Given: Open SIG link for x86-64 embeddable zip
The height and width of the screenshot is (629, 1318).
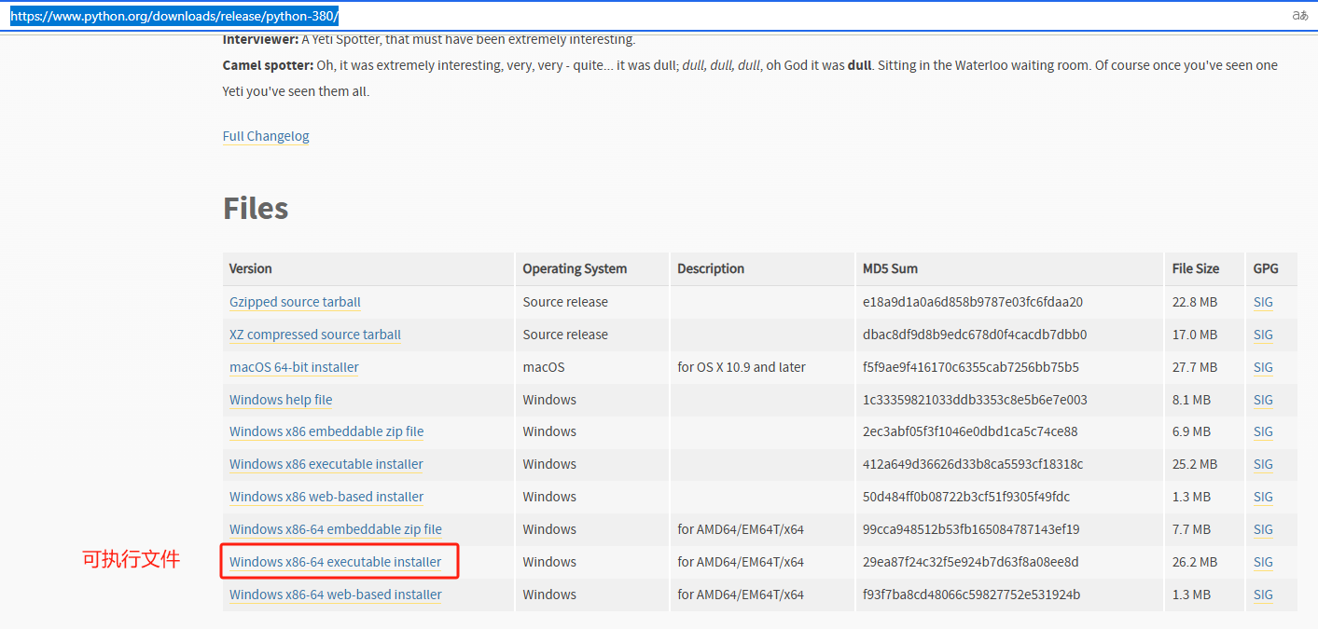Looking at the screenshot, I should tap(1263, 529).
